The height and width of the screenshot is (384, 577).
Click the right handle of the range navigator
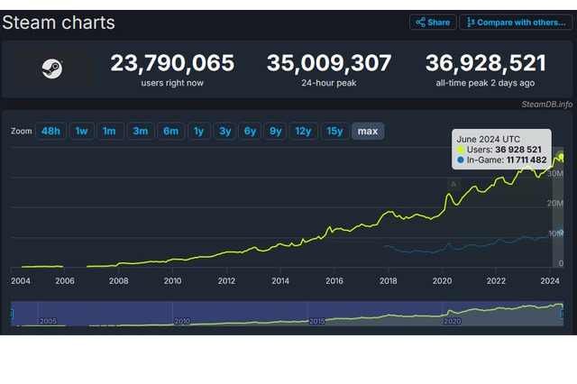[x=563, y=314]
